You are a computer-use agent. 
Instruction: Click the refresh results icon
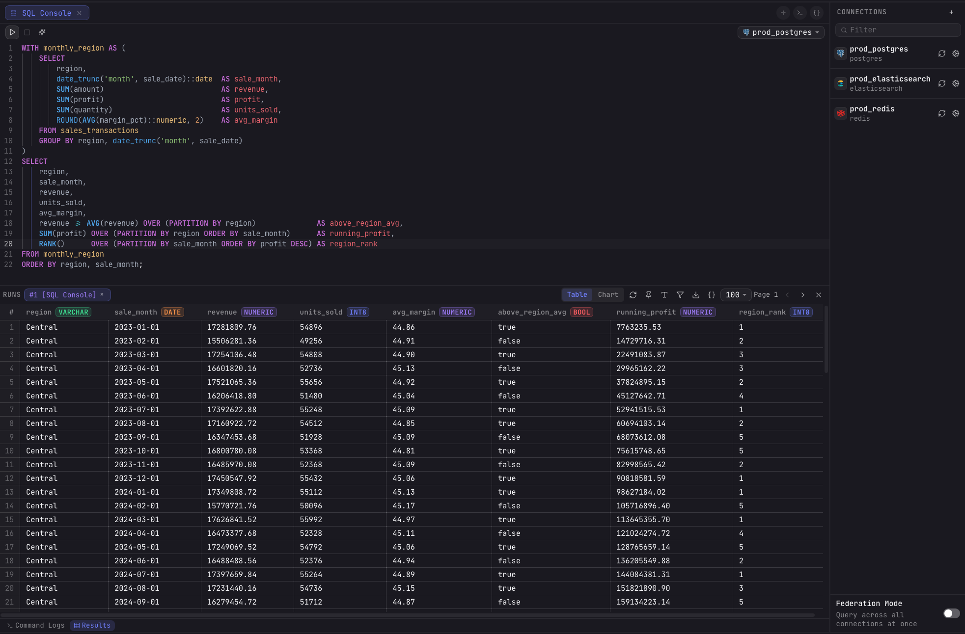click(633, 295)
